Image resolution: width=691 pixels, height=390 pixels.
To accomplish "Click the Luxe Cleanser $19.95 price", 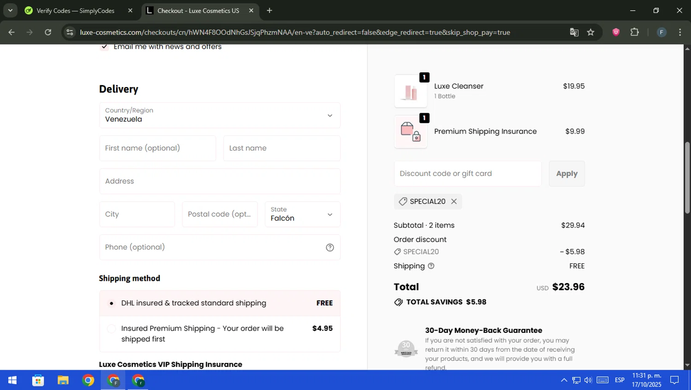I will tap(574, 86).
